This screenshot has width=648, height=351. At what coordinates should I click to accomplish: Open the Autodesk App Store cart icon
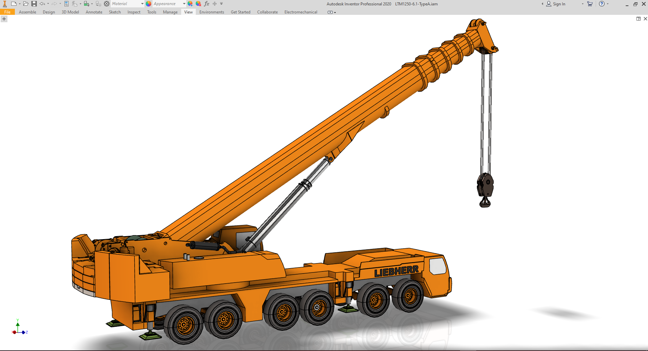(x=590, y=4)
